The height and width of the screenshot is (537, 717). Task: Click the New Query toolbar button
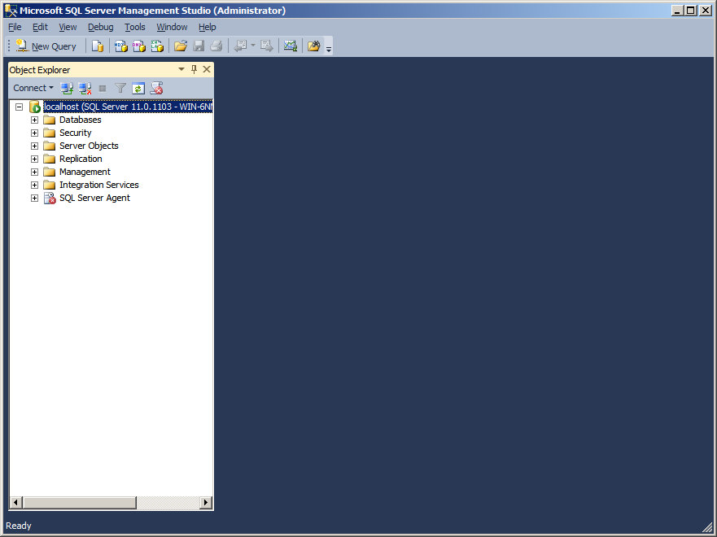coord(46,46)
